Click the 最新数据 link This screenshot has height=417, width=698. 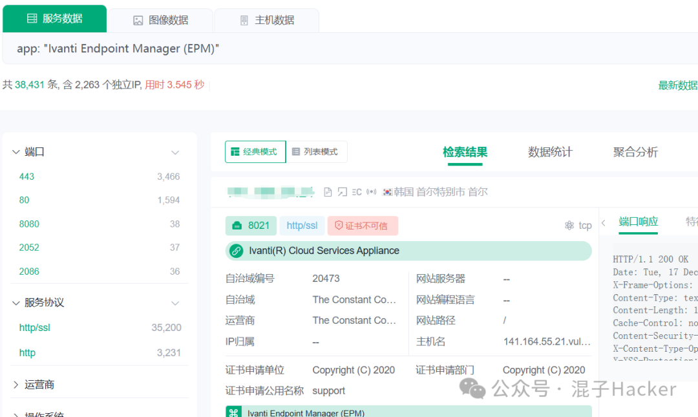pos(677,85)
